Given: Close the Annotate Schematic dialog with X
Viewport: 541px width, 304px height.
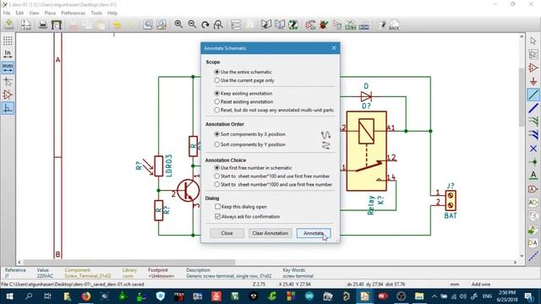Looking at the screenshot, I should pyautogui.click(x=334, y=48).
